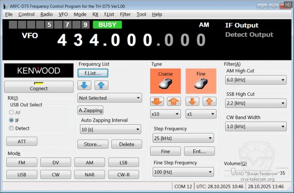
Task: Open the Mode menu
Action: pyautogui.click(x=80, y=14)
